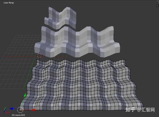Select the medium smooth-shaded wave mesh
The image size is (159, 117).
click(x=77, y=42)
